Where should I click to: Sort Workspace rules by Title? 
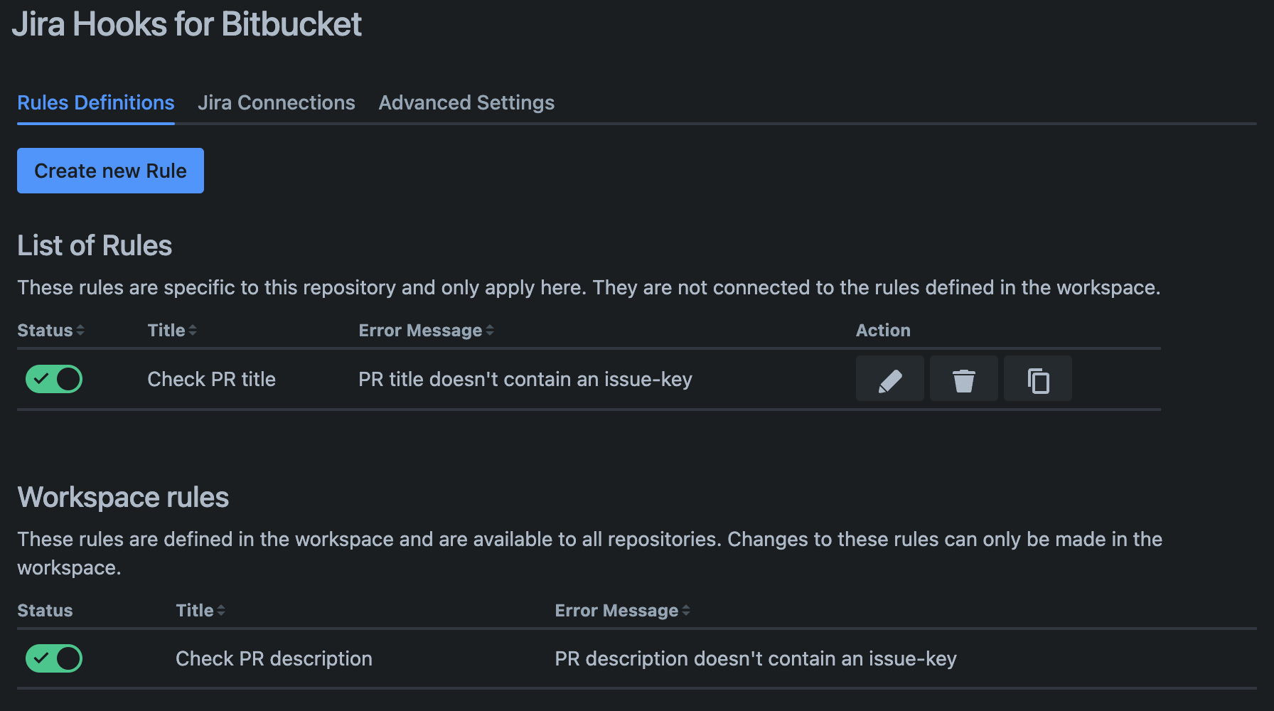[x=200, y=611]
